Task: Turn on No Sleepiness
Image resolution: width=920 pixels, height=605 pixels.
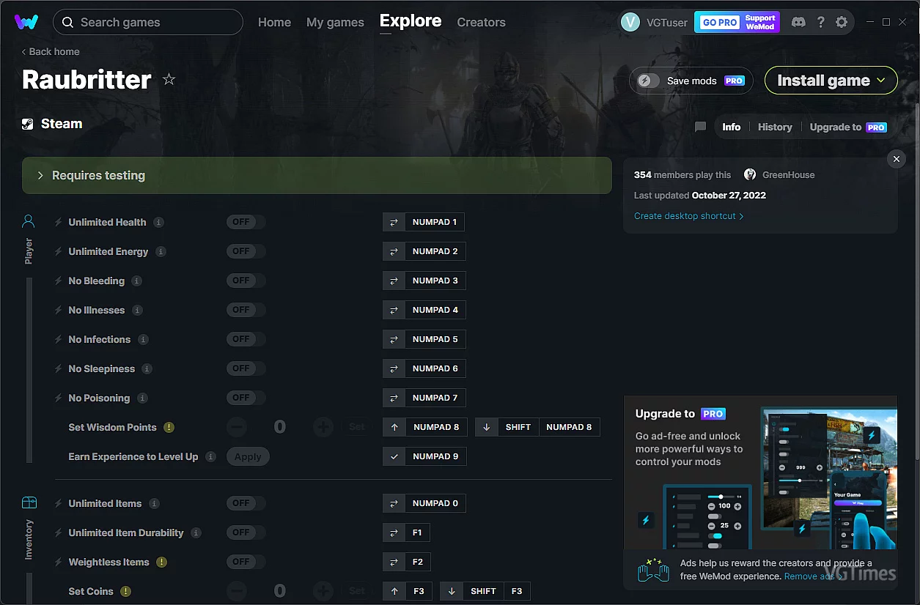Action: (246, 368)
